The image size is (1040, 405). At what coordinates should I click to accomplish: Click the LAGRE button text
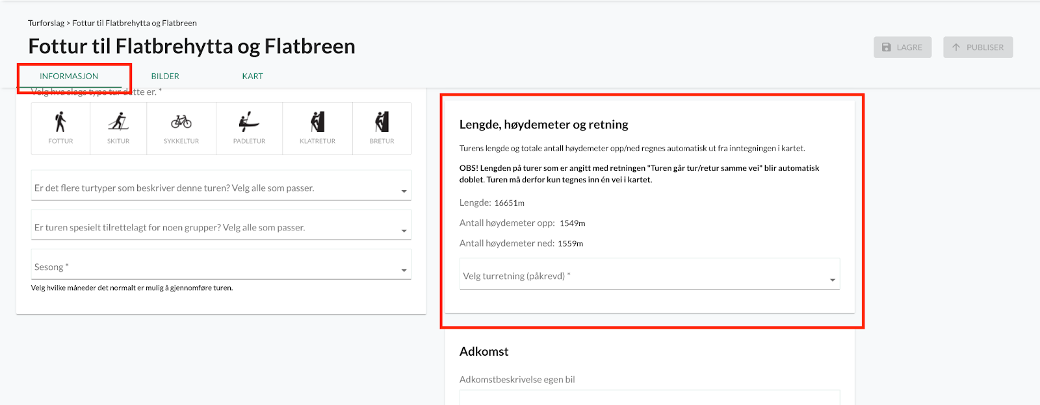909,47
